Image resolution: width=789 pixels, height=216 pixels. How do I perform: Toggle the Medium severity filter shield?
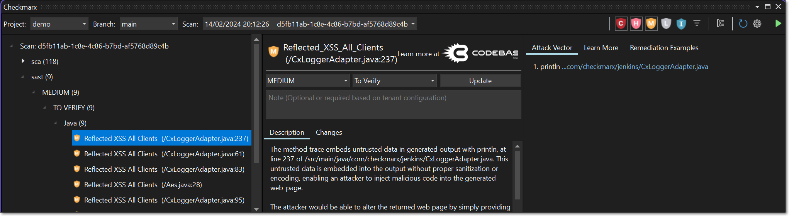pyautogui.click(x=651, y=24)
